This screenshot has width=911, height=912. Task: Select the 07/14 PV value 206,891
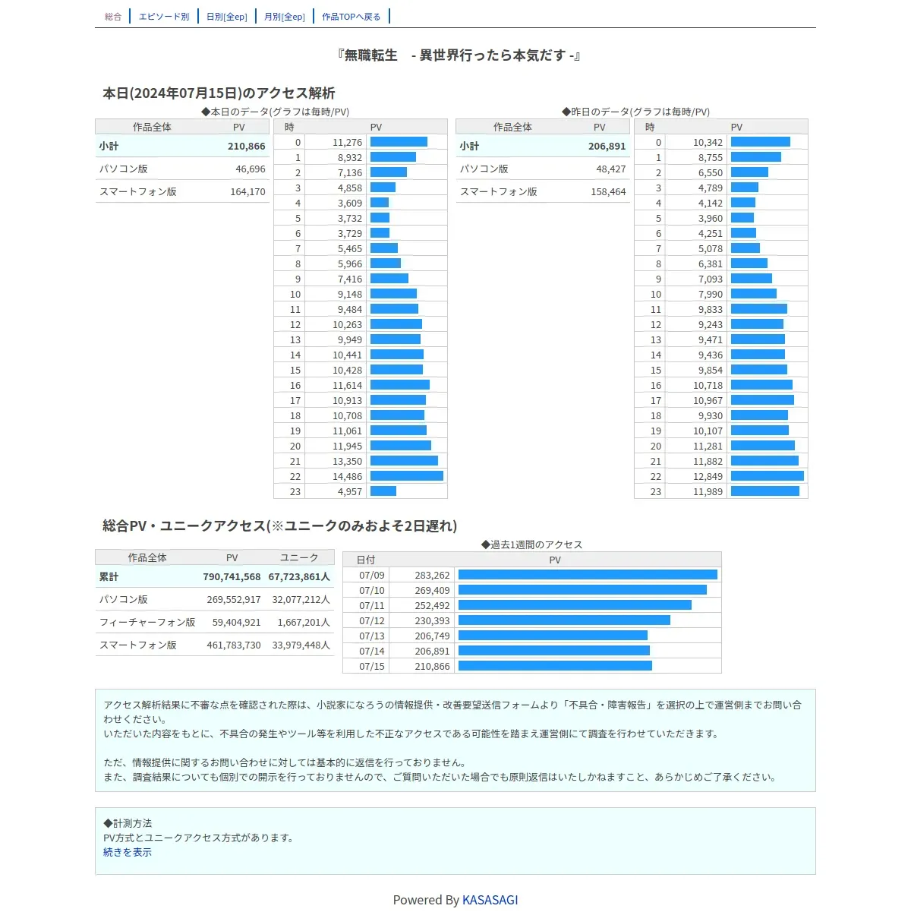point(433,652)
